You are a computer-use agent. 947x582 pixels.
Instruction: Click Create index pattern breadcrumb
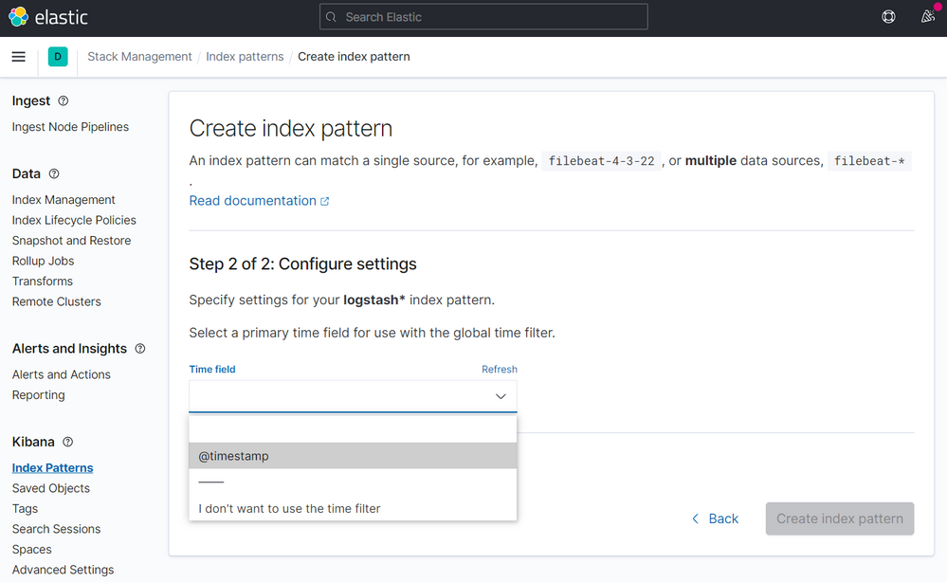tap(354, 57)
